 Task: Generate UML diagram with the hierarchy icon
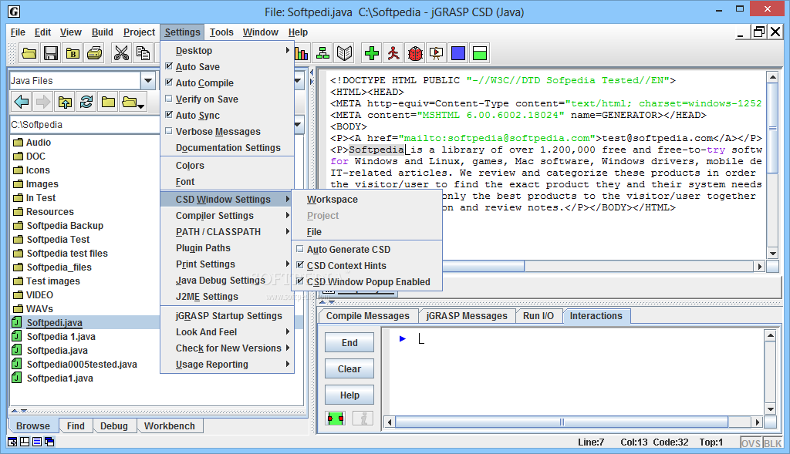(322, 53)
